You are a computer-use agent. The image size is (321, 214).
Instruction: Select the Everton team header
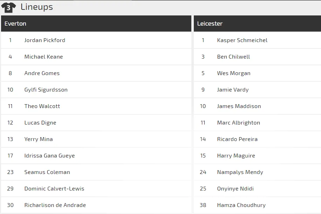15,24
